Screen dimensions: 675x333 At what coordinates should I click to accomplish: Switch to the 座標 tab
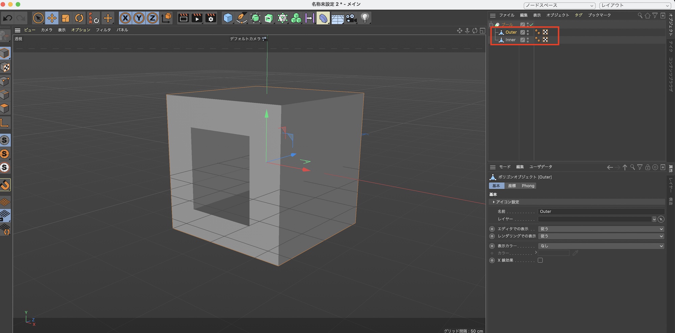pos(512,186)
